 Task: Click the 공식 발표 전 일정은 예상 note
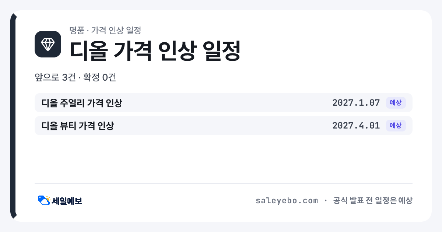click(373, 201)
